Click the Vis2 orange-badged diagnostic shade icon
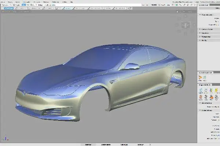Viewport: 220px width, 146px height. click(x=211, y=97)
